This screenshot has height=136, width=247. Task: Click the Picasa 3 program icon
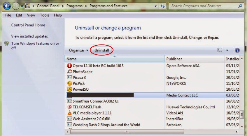(69, 77)
